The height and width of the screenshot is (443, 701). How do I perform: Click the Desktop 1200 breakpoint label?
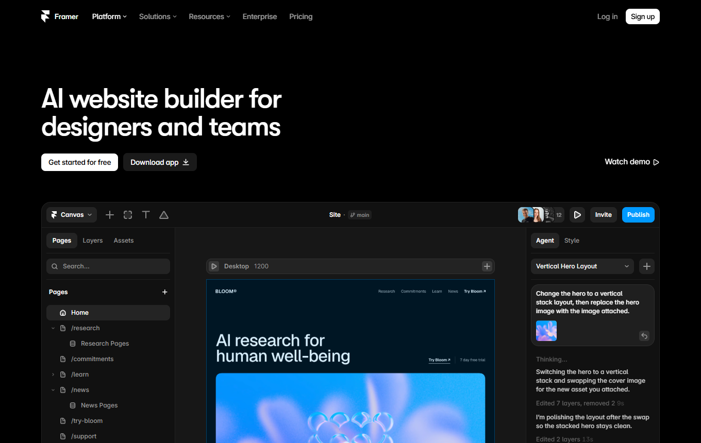click(x=246, y=266)
